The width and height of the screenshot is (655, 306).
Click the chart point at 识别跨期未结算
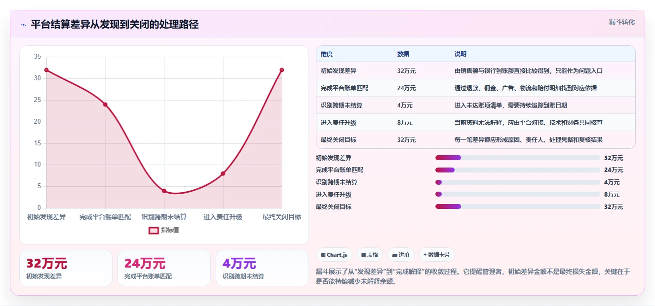point(164,191)
